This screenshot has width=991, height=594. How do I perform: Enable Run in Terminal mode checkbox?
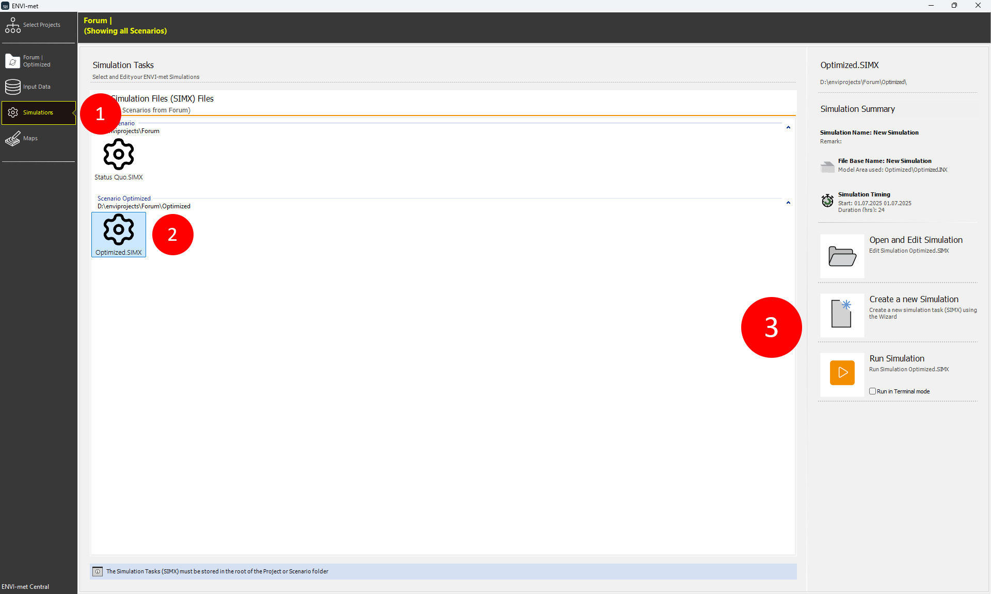tap(872, 391)
